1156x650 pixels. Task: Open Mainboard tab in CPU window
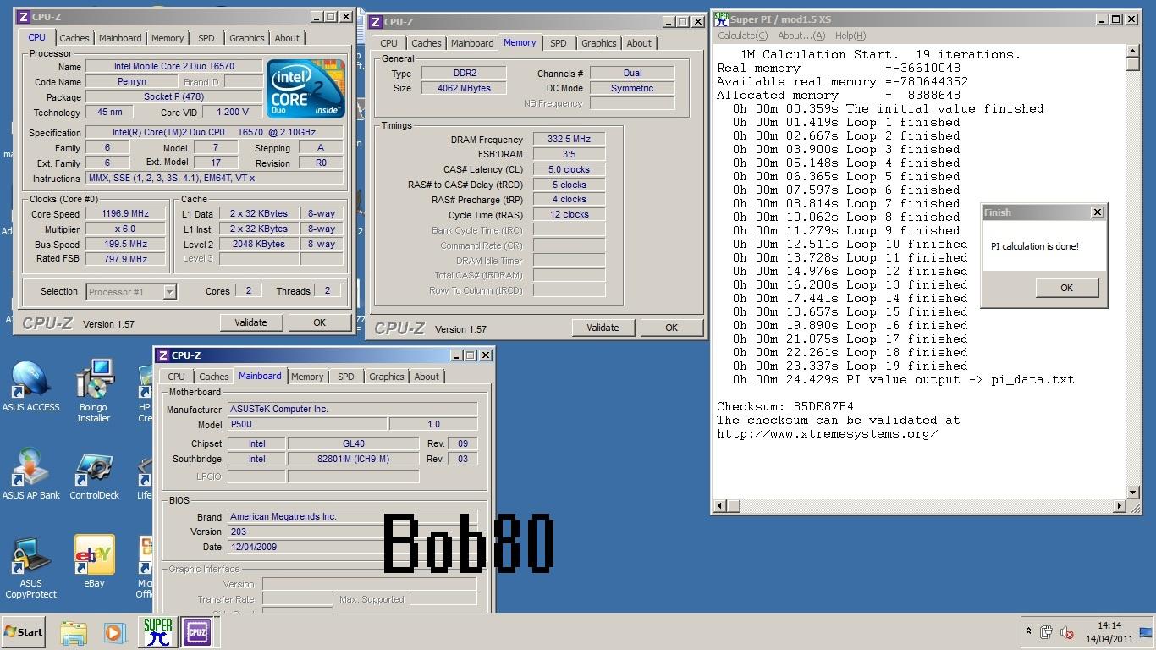120,38
